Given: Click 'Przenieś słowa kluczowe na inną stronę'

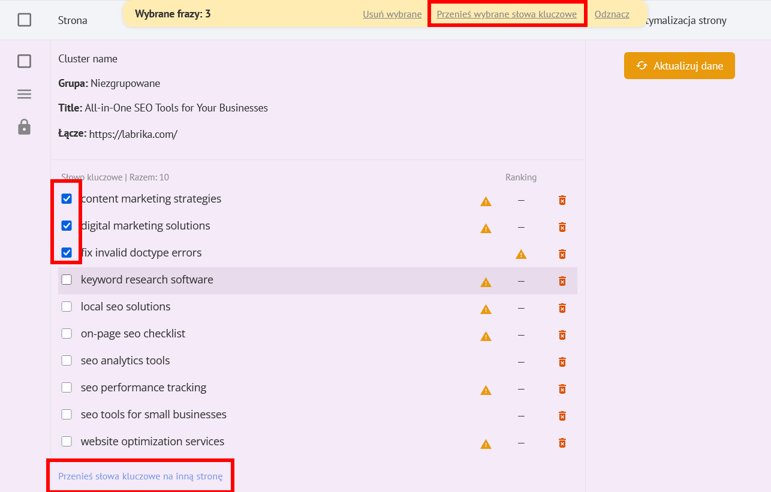Looking at the screenshot, I should click(140, 476).
